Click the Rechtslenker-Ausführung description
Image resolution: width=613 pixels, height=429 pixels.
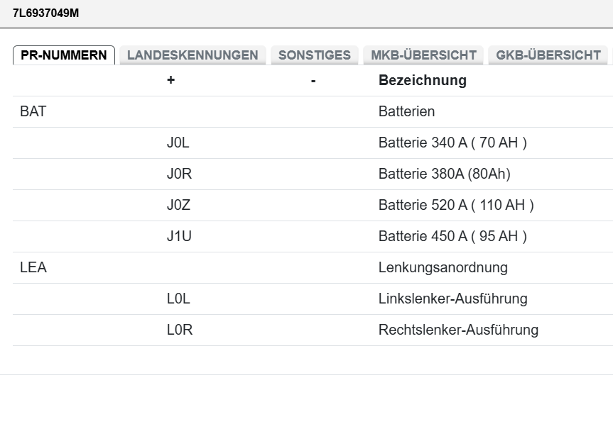(458, 330)
